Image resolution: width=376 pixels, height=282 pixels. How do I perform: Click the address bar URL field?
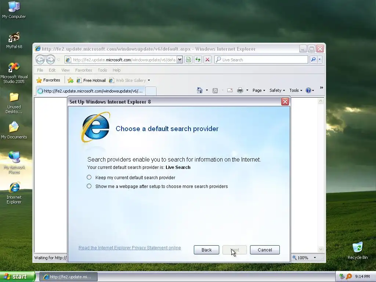(x=123, y=59)
